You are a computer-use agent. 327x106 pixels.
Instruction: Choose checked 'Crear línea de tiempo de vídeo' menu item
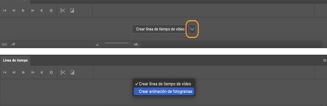coord(164,84)
